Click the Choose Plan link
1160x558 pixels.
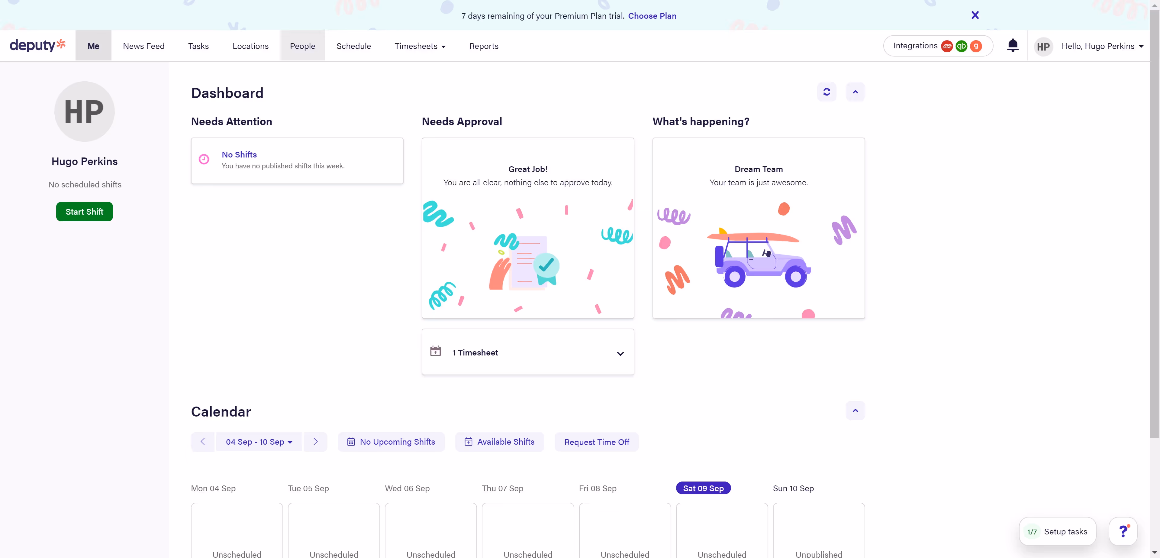coord(652,16)
